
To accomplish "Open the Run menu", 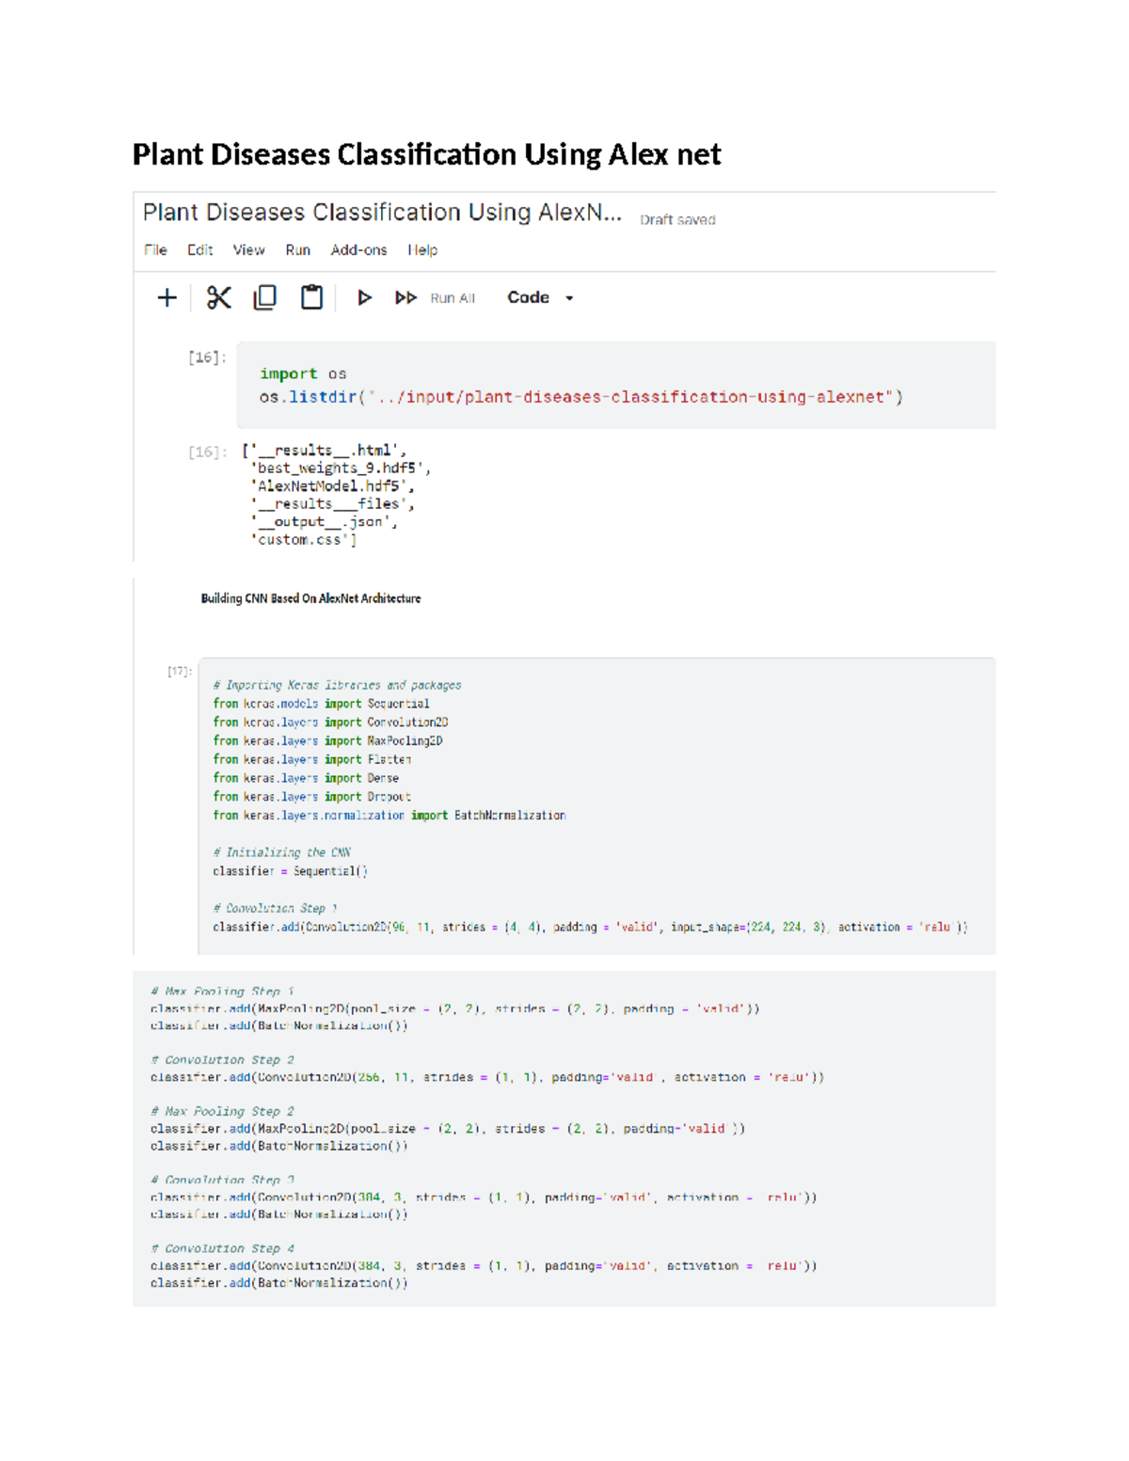I will point(297,250).
